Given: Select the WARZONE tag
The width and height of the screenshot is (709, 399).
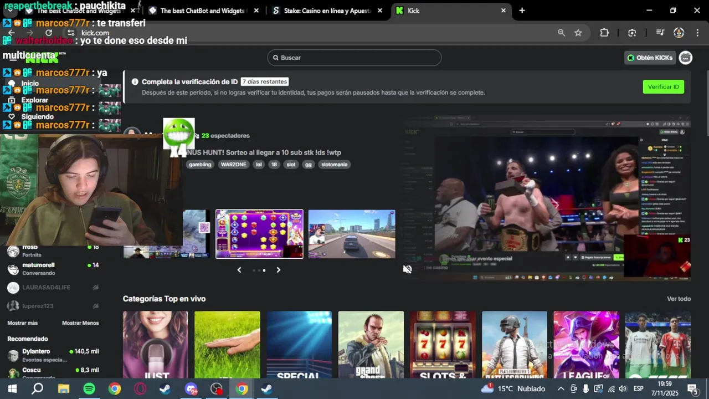Looking at the screenshot, I should [234, 165].
